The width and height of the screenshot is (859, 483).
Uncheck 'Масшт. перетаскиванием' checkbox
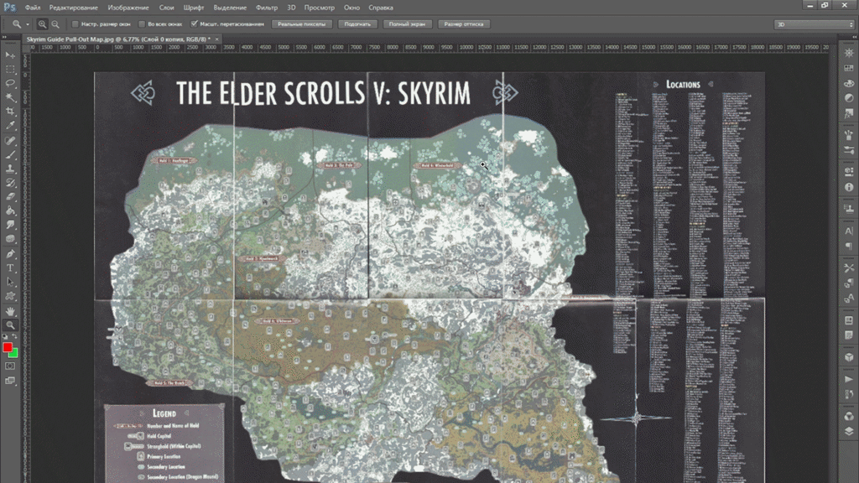tap(194, 23)
